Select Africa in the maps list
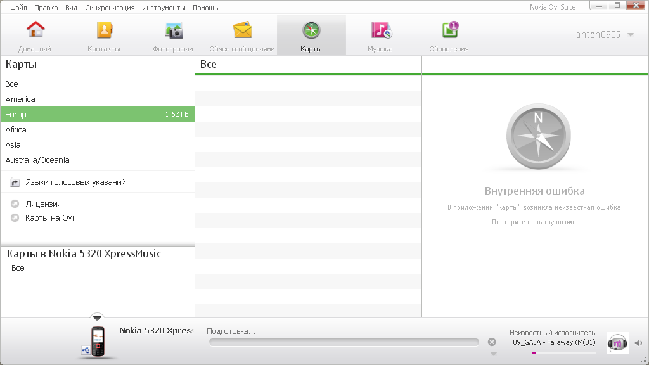The width and height of the screenshot is (649, 365). coord(16,130)
